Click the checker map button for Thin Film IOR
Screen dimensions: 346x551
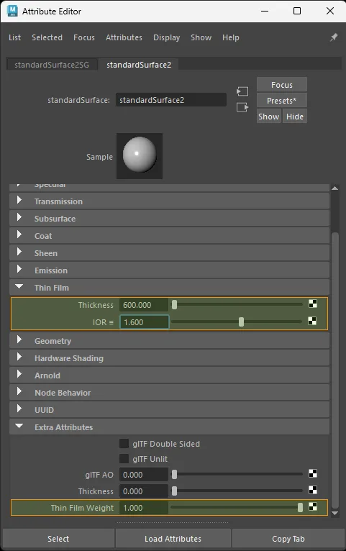coord(312,321)
